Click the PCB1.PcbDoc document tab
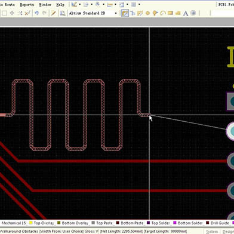Screen dimensions: 234x234 tap(226, 5)
